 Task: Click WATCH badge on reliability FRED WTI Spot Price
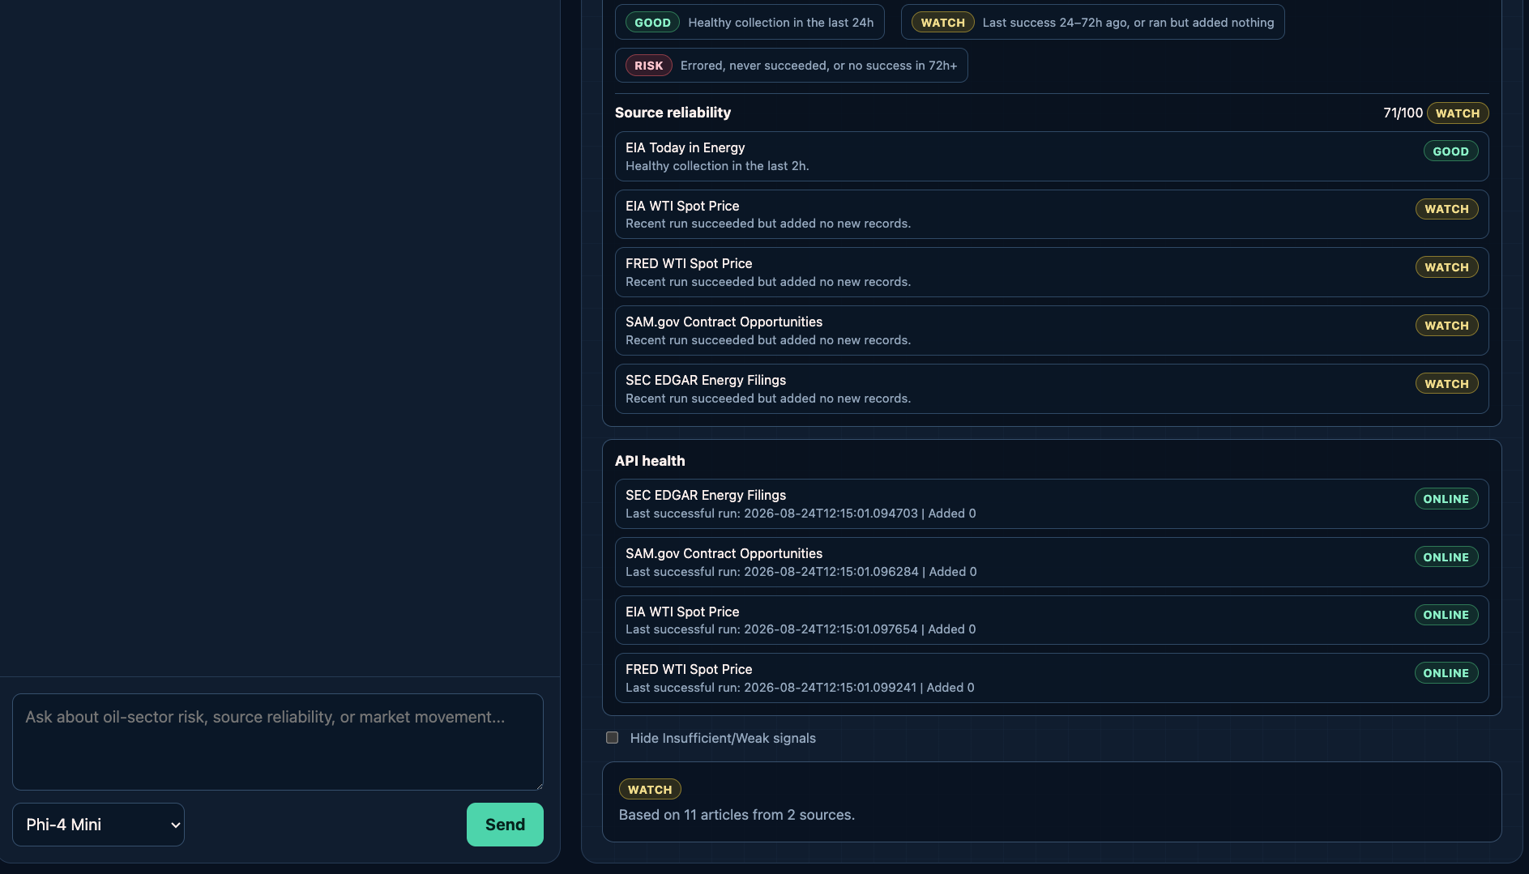pos(1446,267)
